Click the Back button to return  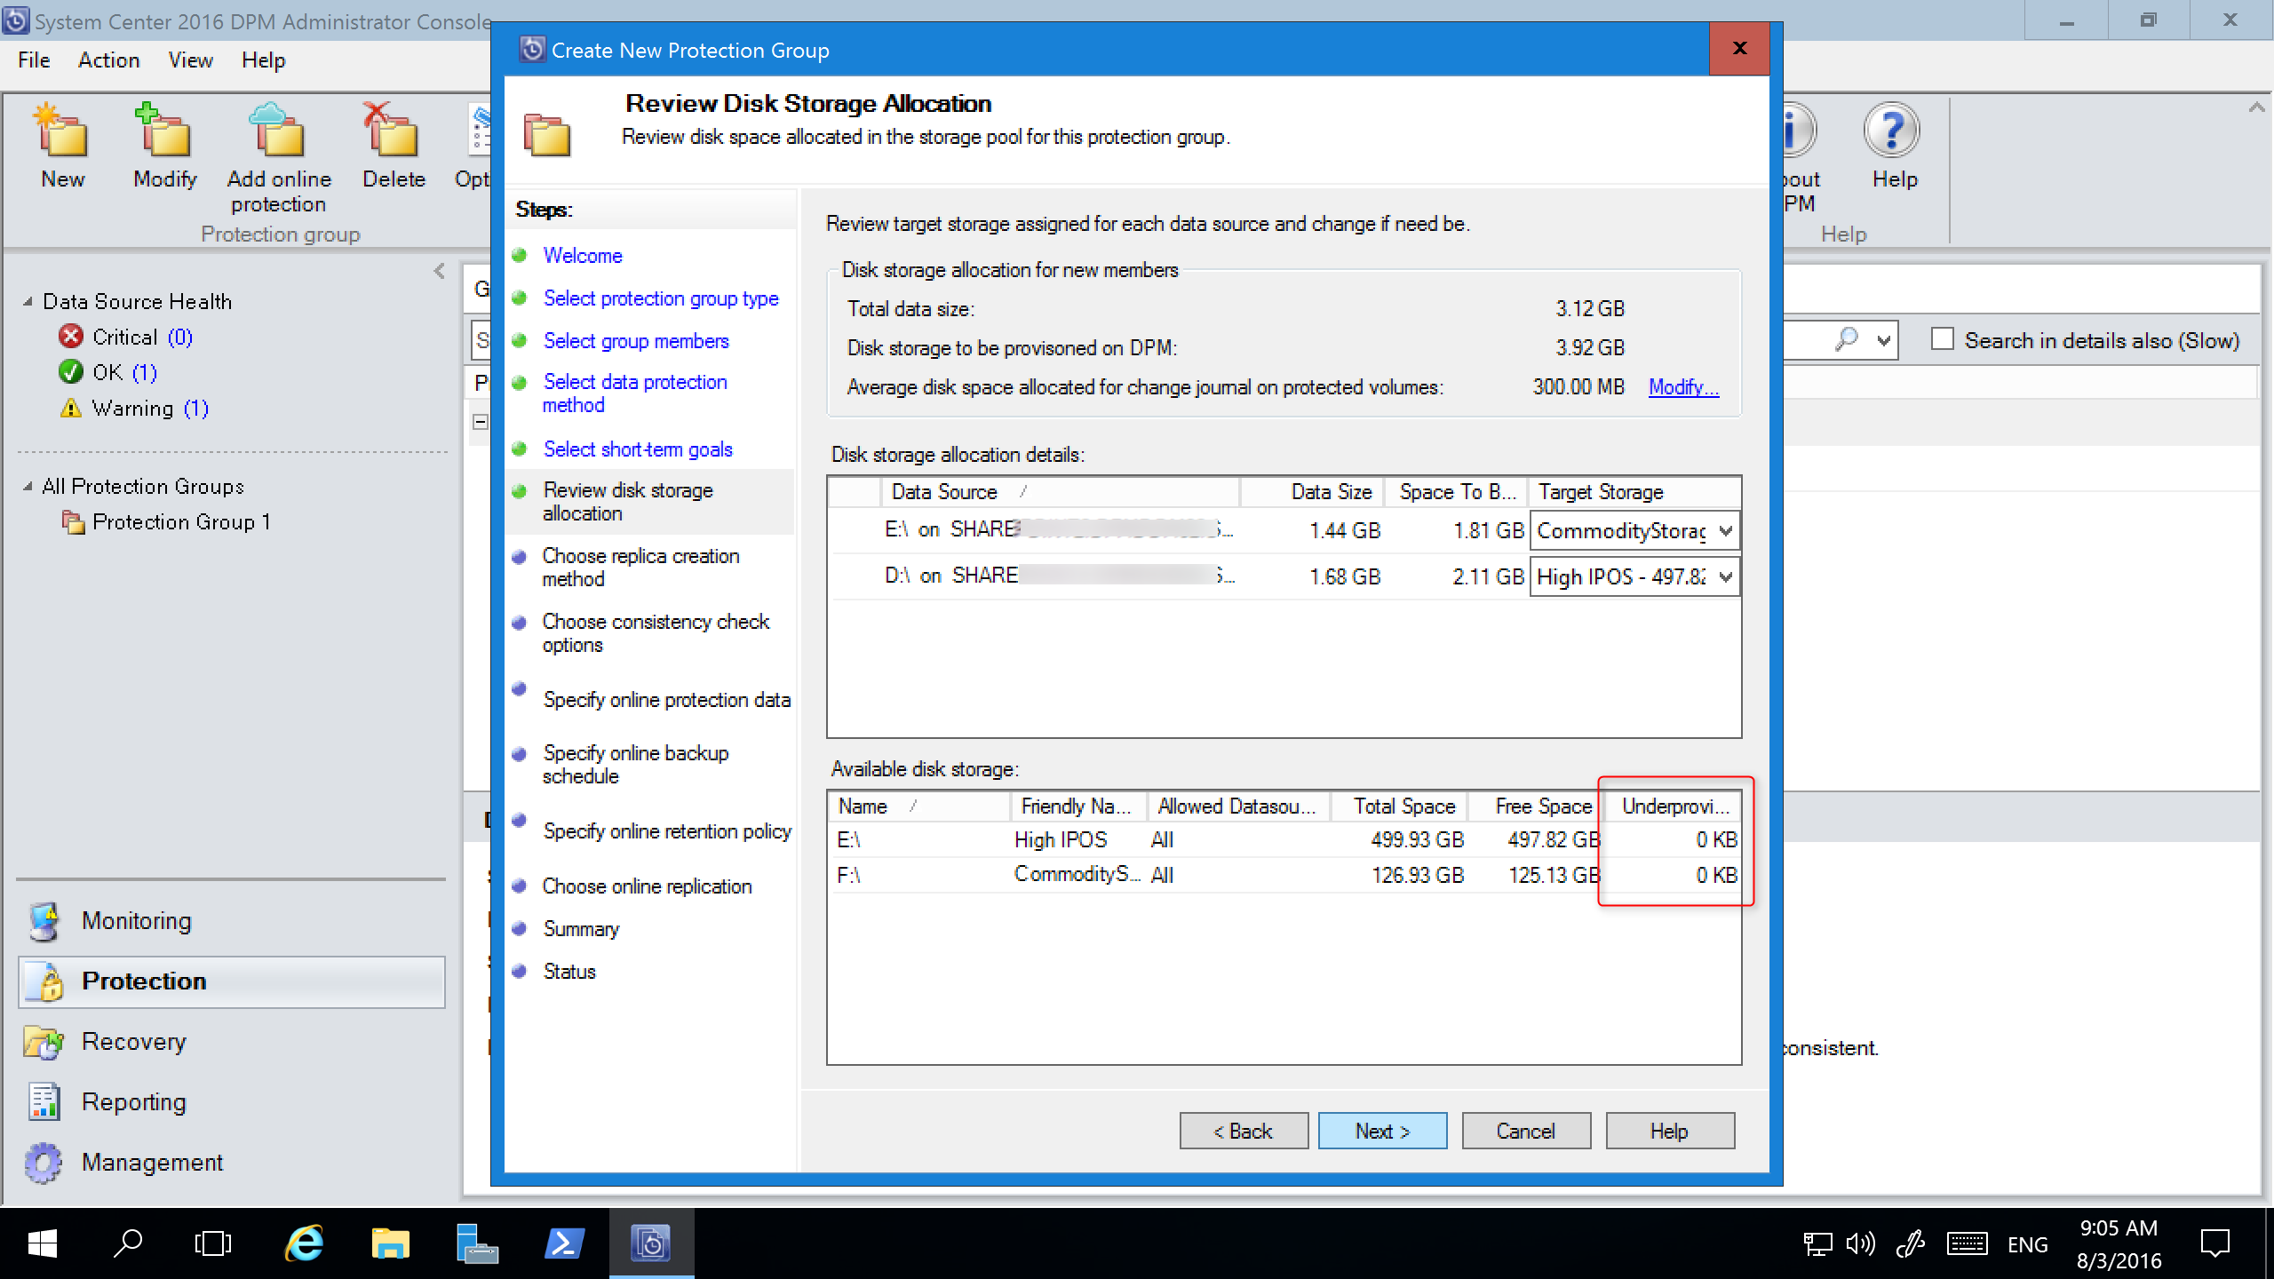[x=1242, y=1129]
